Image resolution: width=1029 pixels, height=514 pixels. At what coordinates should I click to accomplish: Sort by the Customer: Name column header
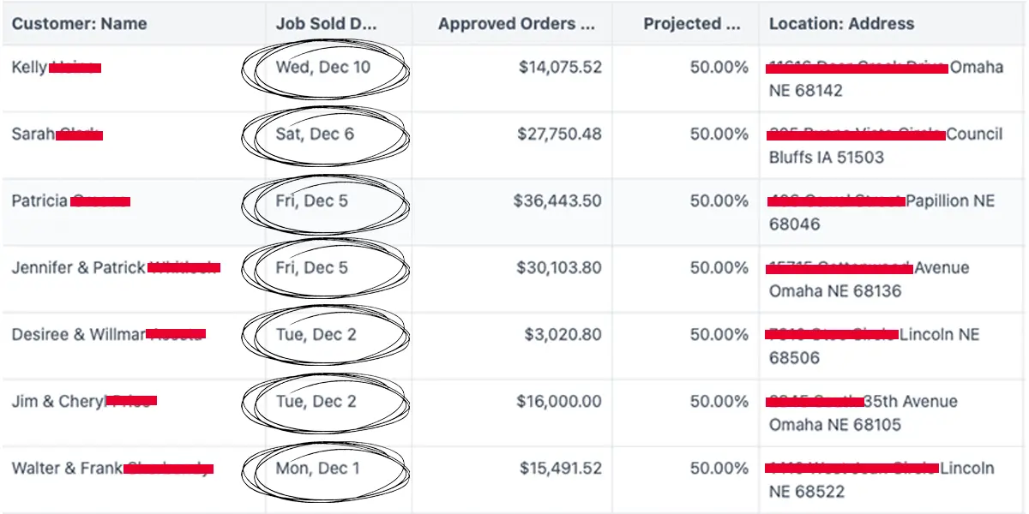79,24
